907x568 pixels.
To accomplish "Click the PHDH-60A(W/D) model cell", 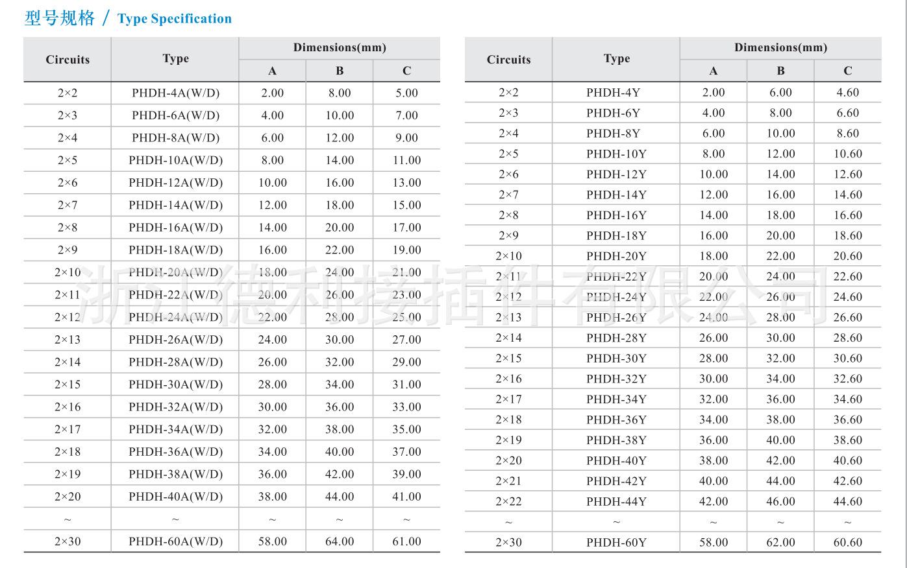I will (175, 541).
